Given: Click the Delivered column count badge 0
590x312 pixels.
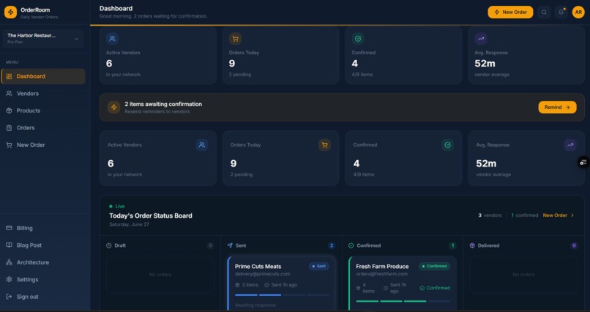Looking at the screenshot, I should point(574,246).
